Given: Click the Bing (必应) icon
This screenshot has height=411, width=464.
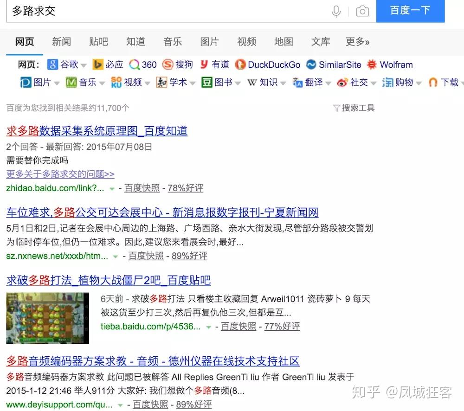Looking at the screenshot, I should [97, 64].
